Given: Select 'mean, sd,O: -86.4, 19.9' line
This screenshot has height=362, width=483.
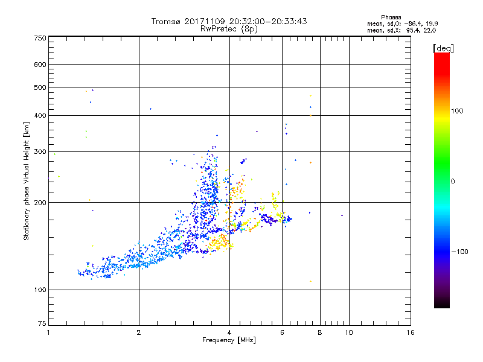Looking at the screenshot, I should click(x=402, y=24).
